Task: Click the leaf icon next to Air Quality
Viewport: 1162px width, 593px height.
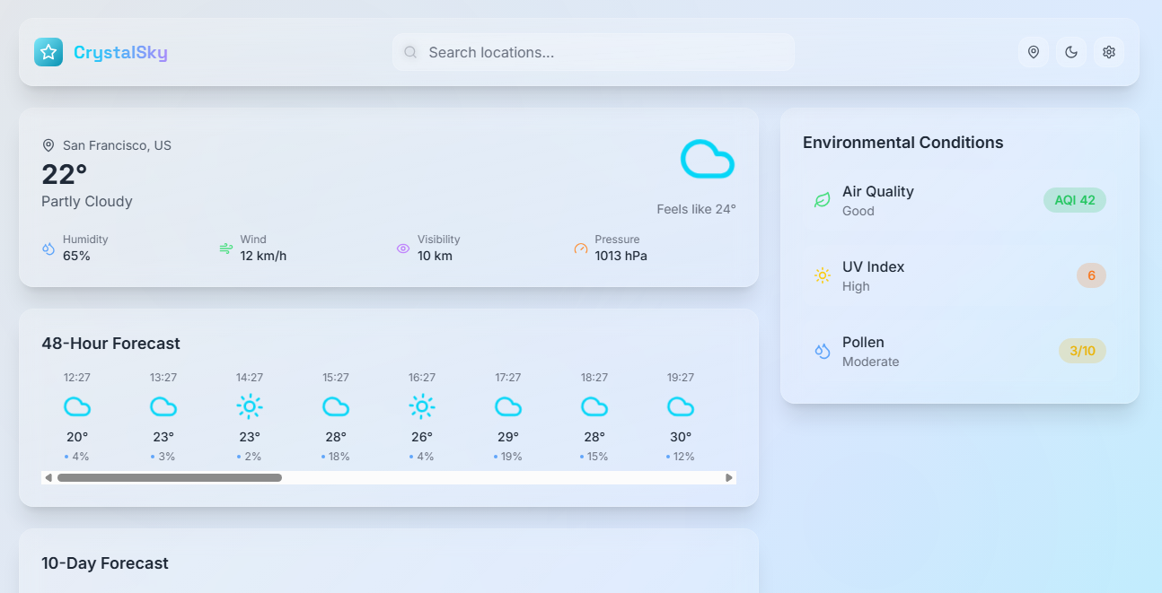Action: coord(822,199)
